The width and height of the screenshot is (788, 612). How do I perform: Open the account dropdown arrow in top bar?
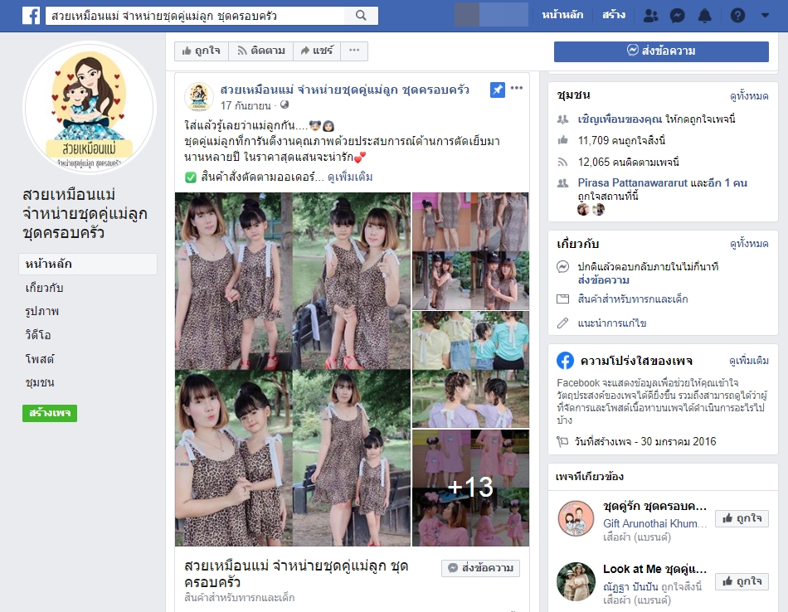(x=763, y=16)
